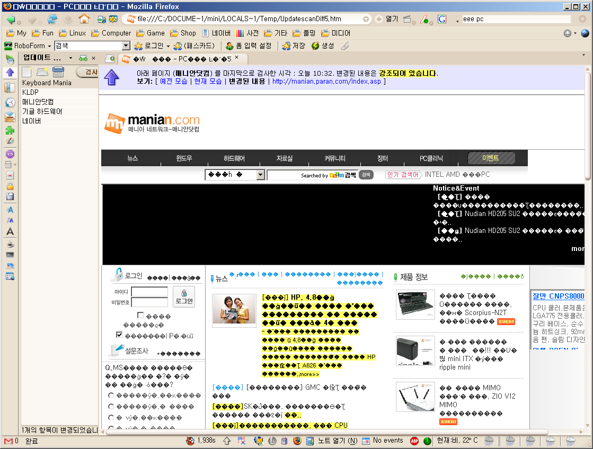Open the Linux bookmarks folder
The image size is (593, 449).
(x=72, y=33)
